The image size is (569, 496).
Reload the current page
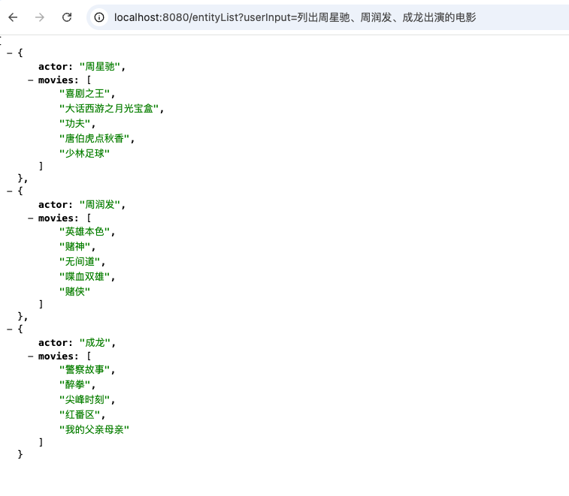point(67,17)
